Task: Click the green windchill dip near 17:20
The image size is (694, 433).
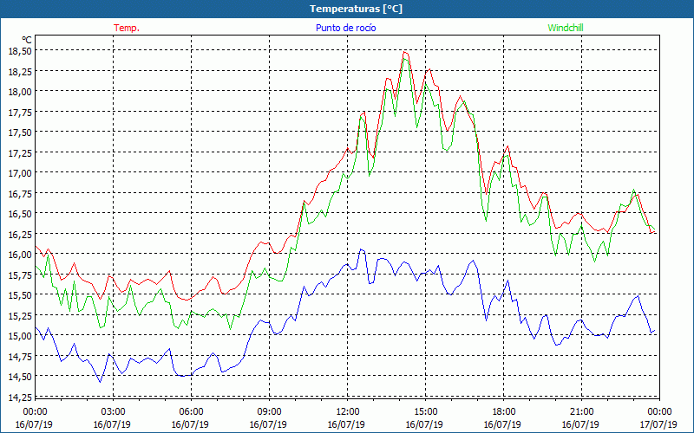Action: pos(486,221)
